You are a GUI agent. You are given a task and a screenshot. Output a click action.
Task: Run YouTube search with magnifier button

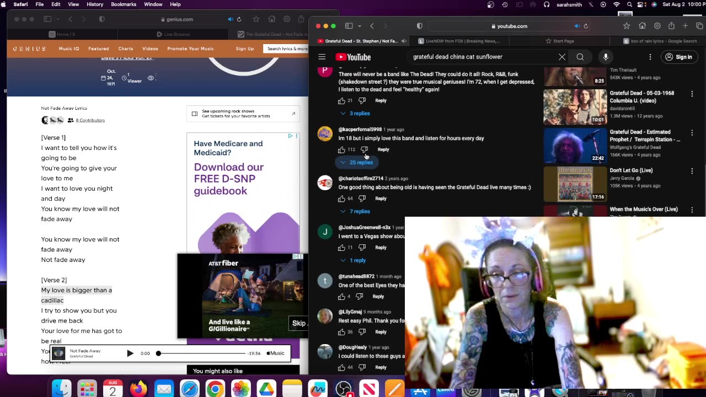click(580, 57)
